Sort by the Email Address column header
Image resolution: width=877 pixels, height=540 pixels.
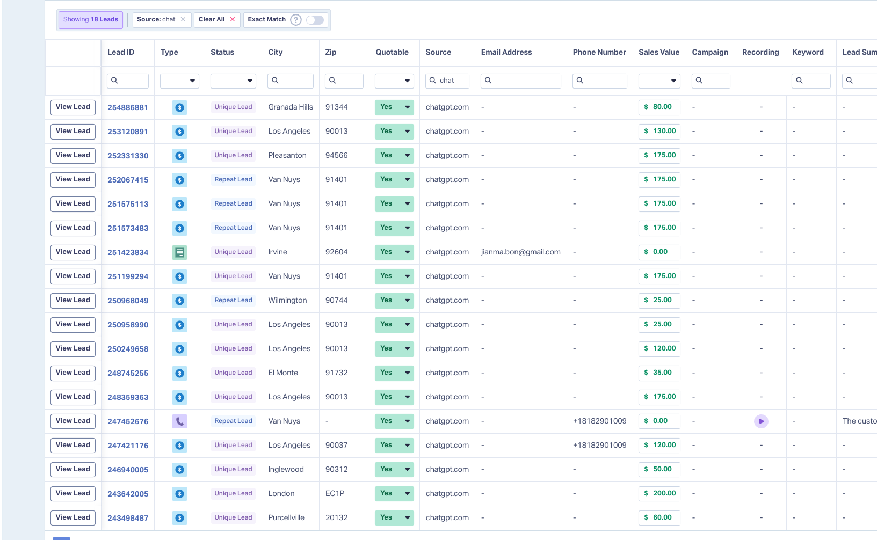506,52
